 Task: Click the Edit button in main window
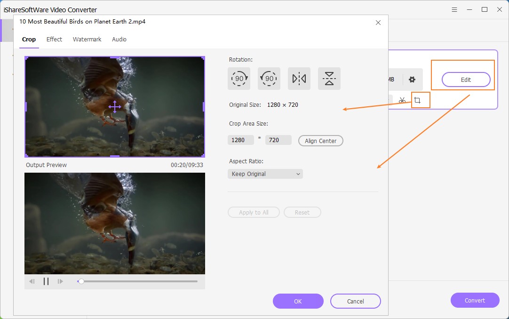tap(466, 80)
